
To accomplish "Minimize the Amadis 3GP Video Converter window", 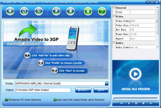I will [148, 2].
